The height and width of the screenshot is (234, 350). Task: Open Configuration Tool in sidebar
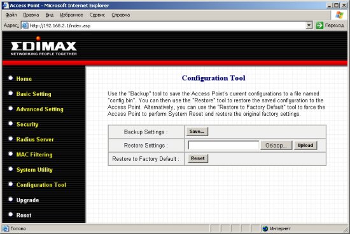(x=41, y=185)
